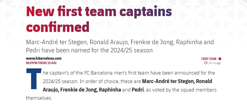The height and width of the screenshot is (107, 247).
Task: Click the word 'themselves.' ending the paragraph
Action: tap(39, 98)
